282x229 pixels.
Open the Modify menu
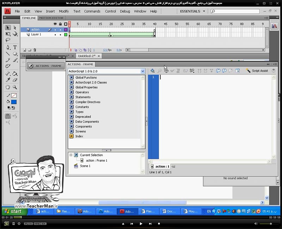click(x=64, y=11)
